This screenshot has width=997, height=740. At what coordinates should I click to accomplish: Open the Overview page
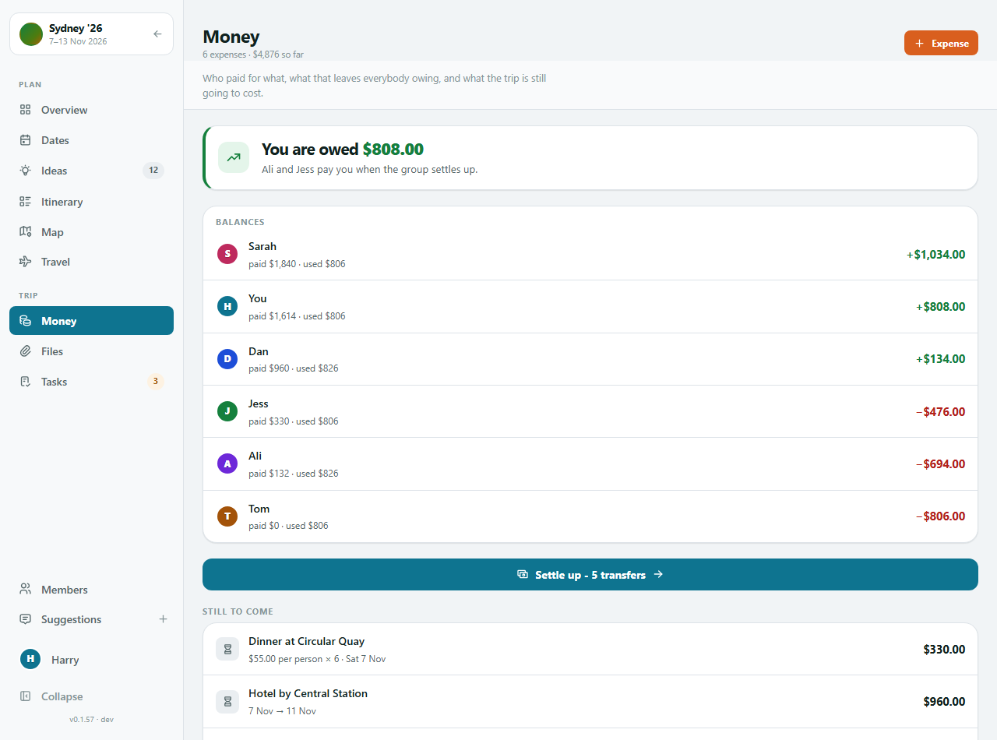(x=91, y=110)
